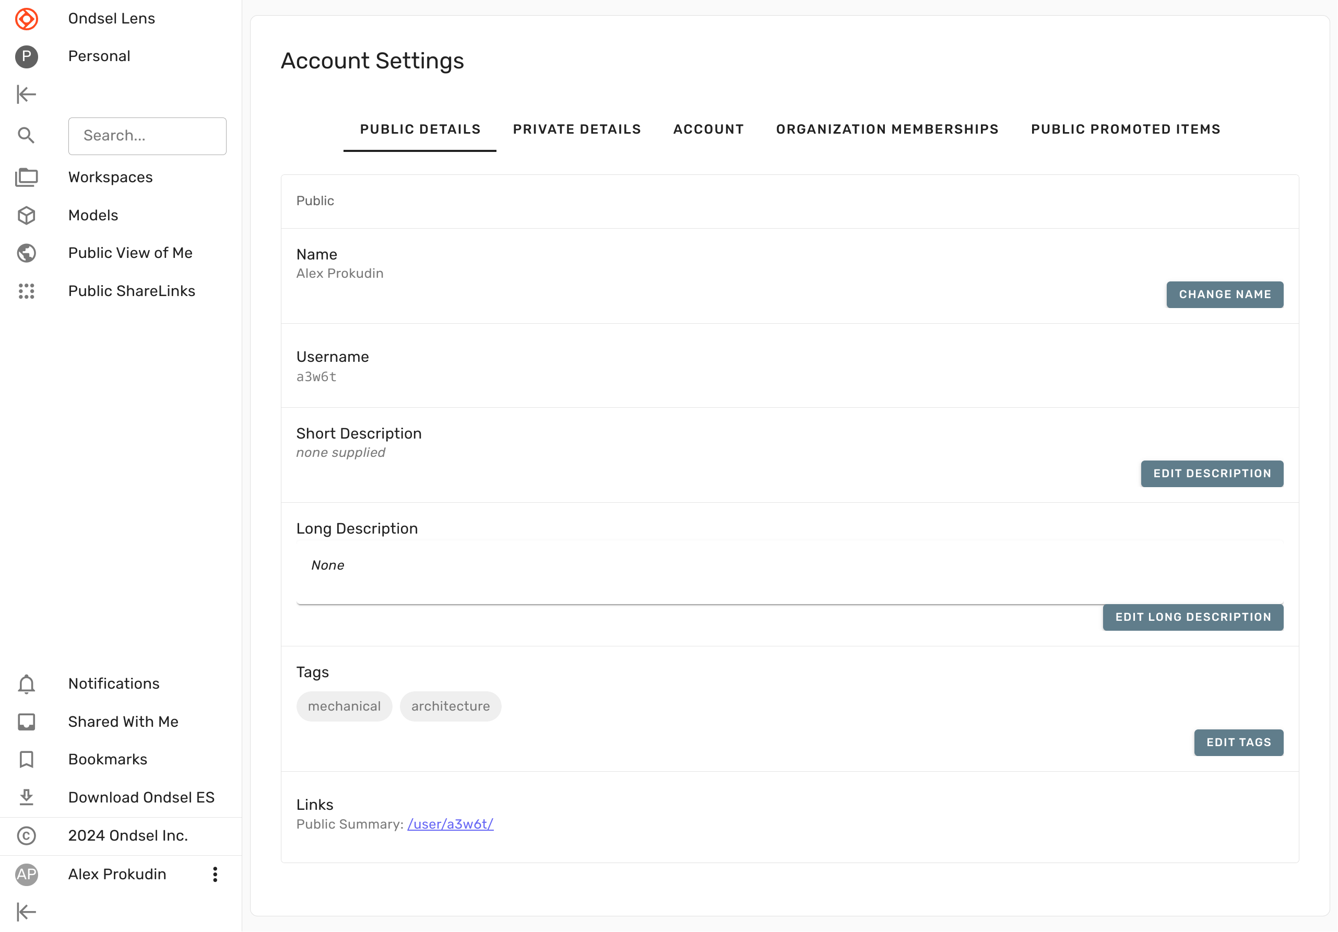The height and width of the screenshot is (932, 1338).
Task: Collapse sidebar using bottom arrow icon
Action: [x=26, y=912]
